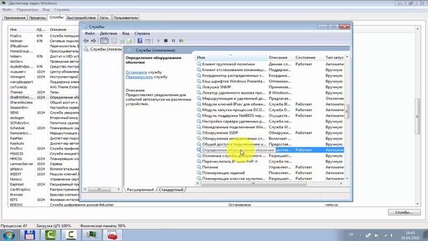Select Schedule row in Task Manager
Image resolution: width=428 pixels, height=241 pixels.
44,128
